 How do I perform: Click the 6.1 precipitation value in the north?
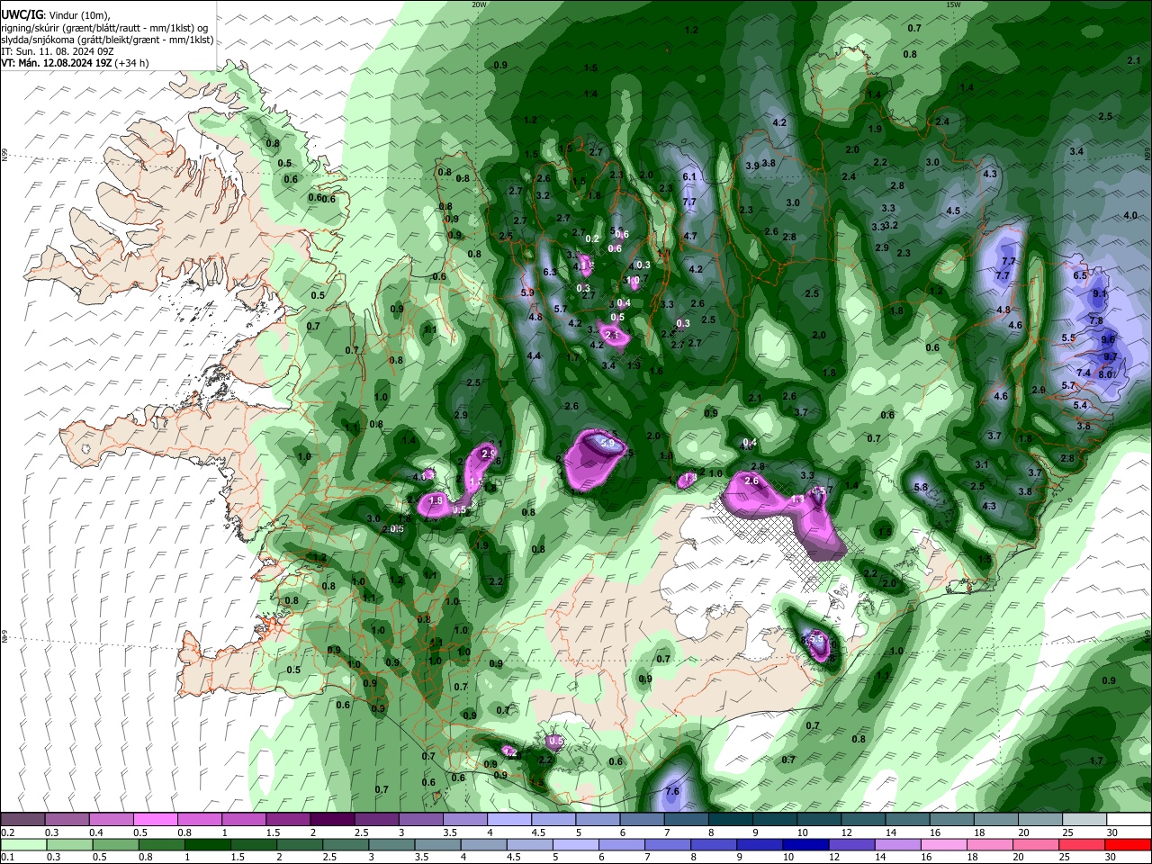[x=689, y=177]
